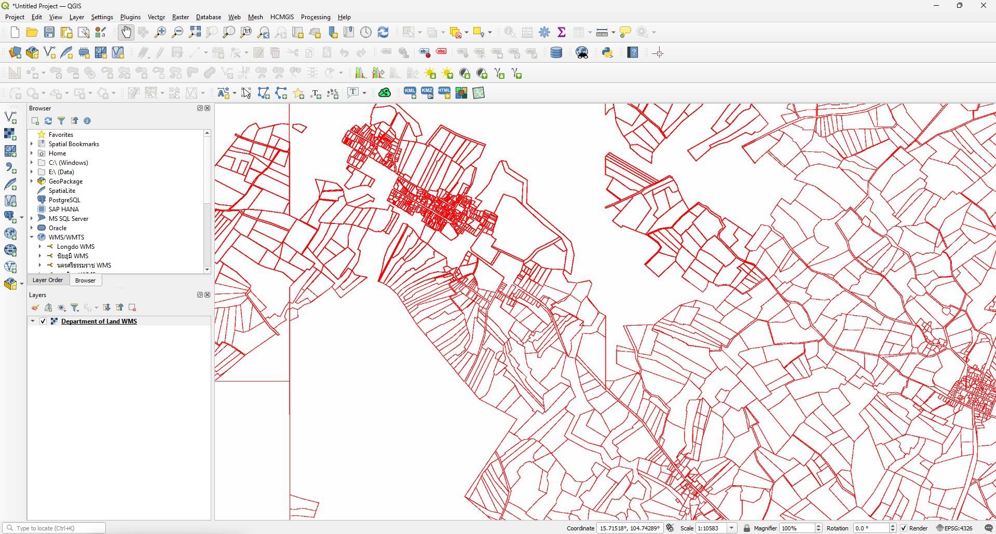Viewport: 996px width, 534px height.
Task: Open the HCMGIS menu
Action: [282, 17]
